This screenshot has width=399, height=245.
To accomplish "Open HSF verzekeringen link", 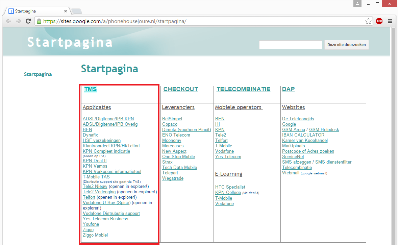I will click(x=102, y=141).
